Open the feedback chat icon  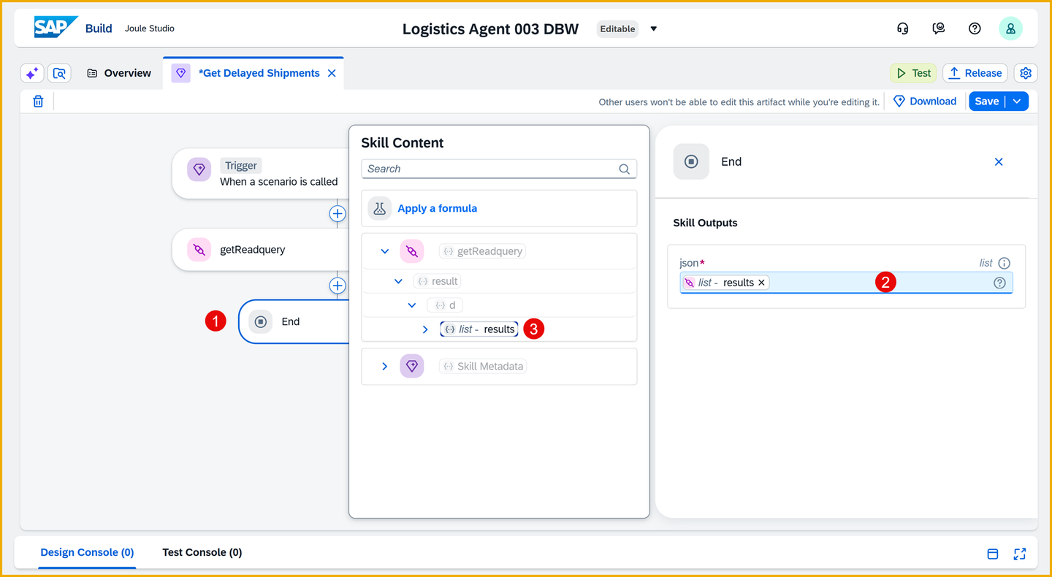point(939,28)
